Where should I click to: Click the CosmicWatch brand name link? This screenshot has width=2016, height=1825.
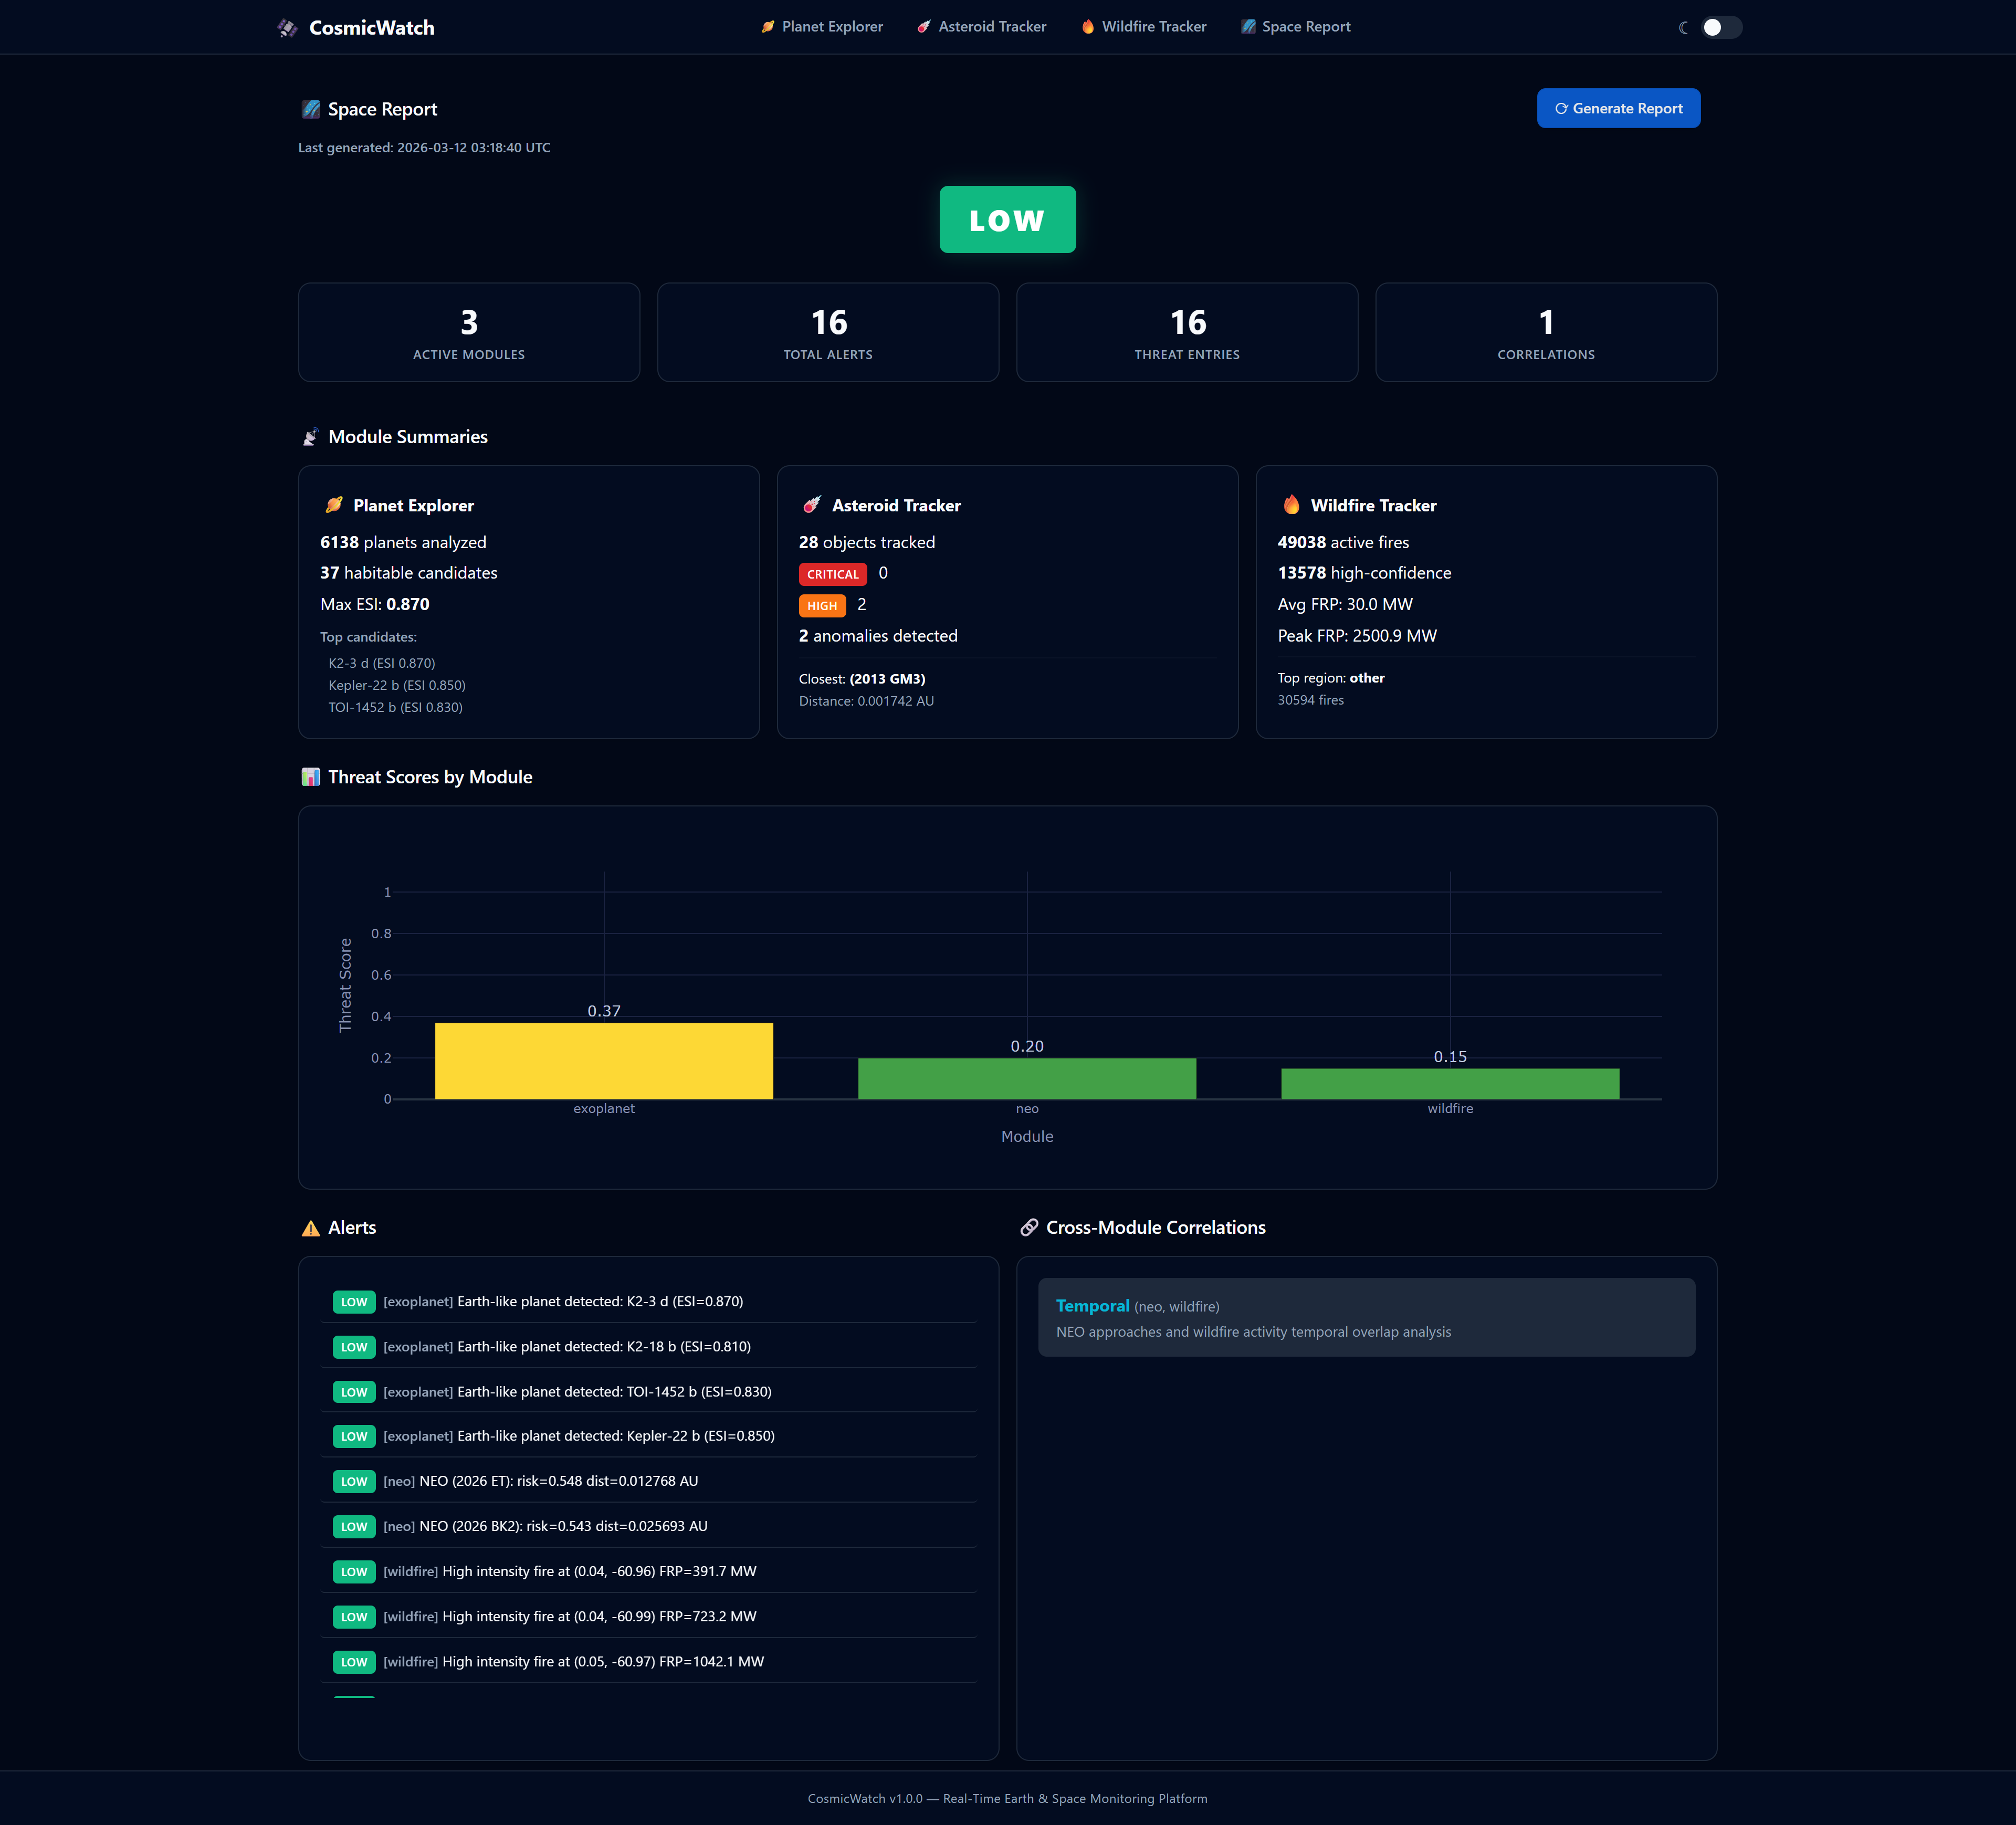click(x=372, y=28)
